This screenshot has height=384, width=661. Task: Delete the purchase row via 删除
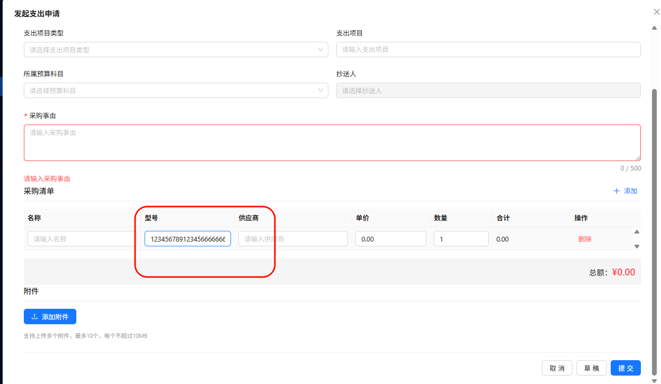pyautogui.click(x=585, y=239)
